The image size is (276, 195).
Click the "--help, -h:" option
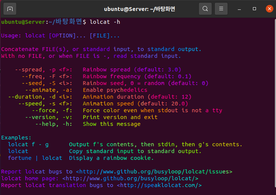(x=54, y=124)
